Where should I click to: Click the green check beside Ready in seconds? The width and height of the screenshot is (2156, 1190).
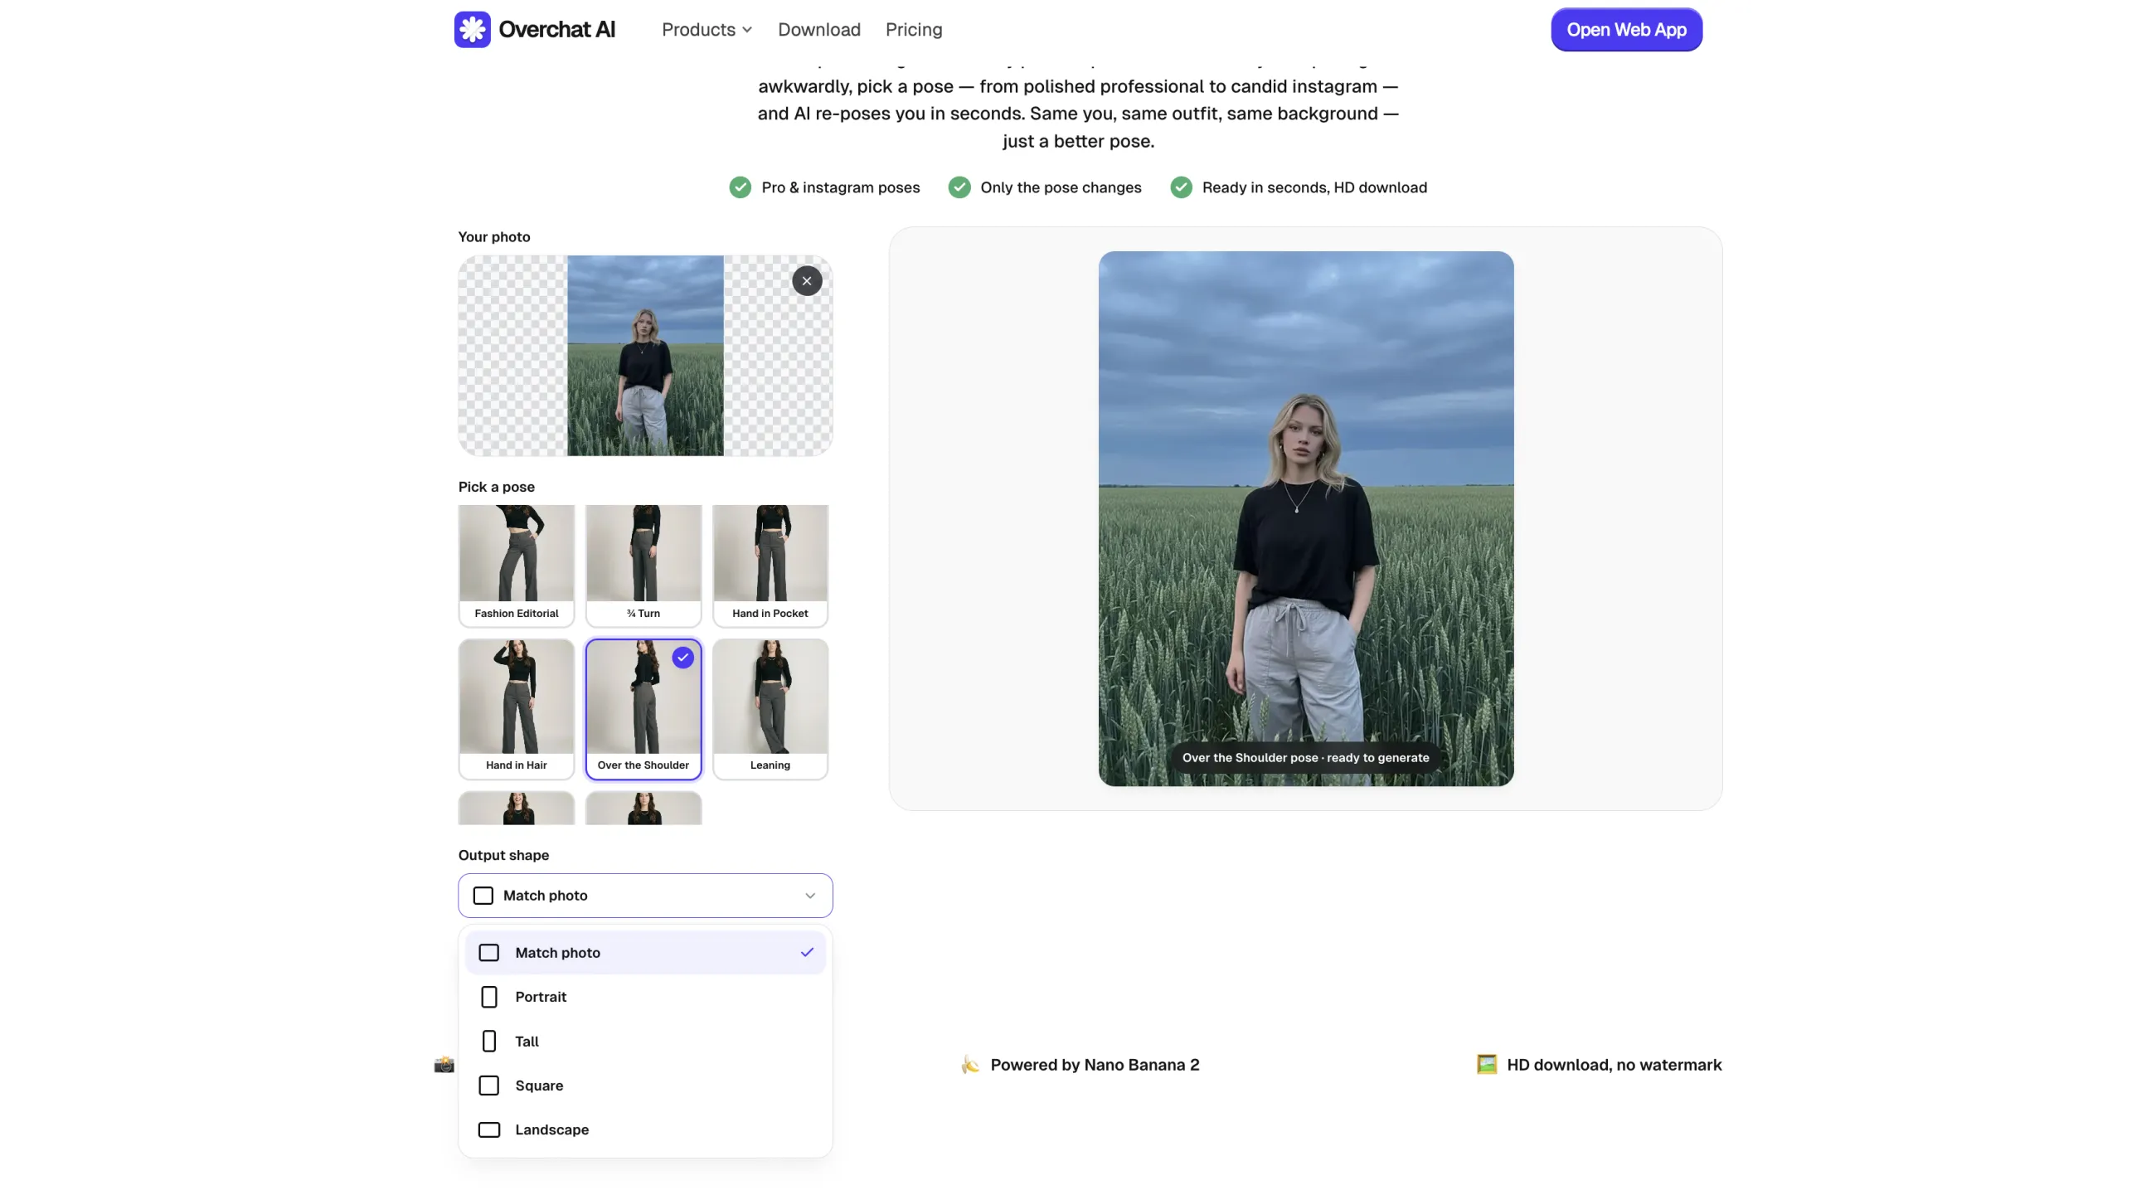(x=1181, y=187)
